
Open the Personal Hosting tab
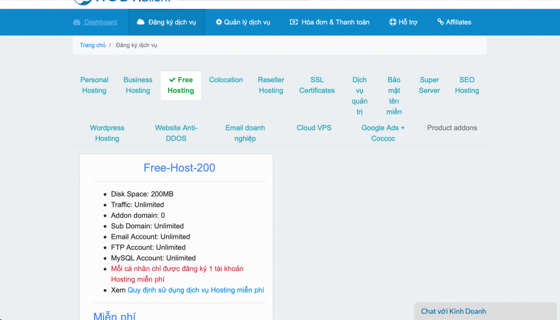tap(94, 85)
